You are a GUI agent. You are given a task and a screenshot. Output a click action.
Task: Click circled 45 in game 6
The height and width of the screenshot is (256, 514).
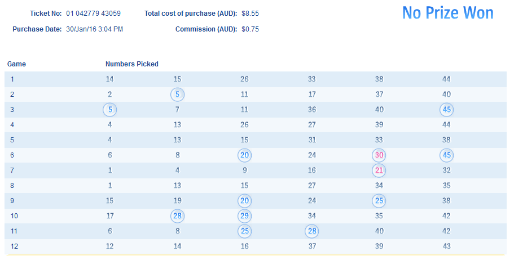pyautogui.click(x=446, y=155)
